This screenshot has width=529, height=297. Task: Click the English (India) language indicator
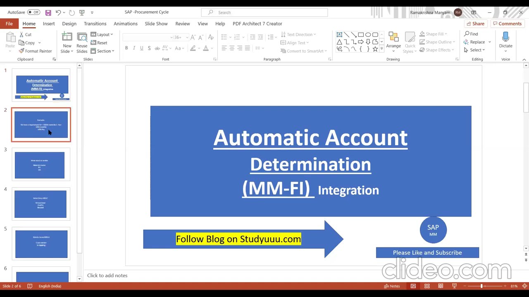(50, 286)
